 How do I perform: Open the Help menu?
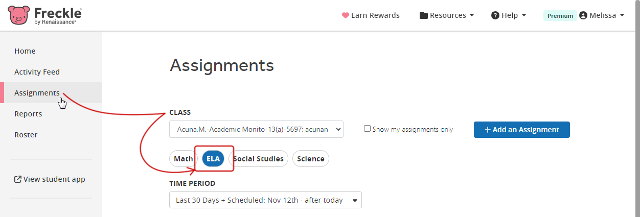(x=509, y=15)
